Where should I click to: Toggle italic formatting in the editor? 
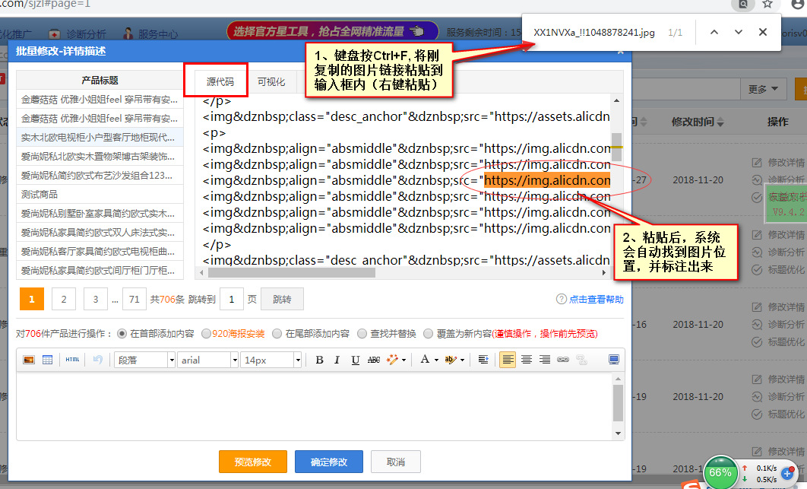point(337,360)
